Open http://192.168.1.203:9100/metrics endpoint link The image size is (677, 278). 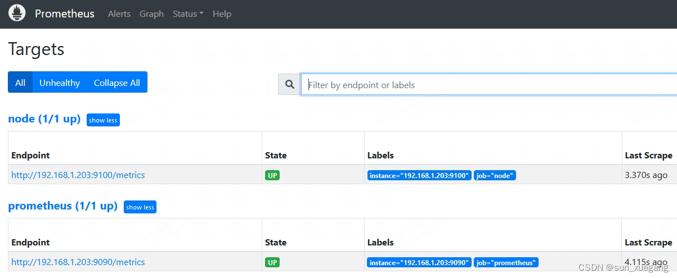pos(78,175)
